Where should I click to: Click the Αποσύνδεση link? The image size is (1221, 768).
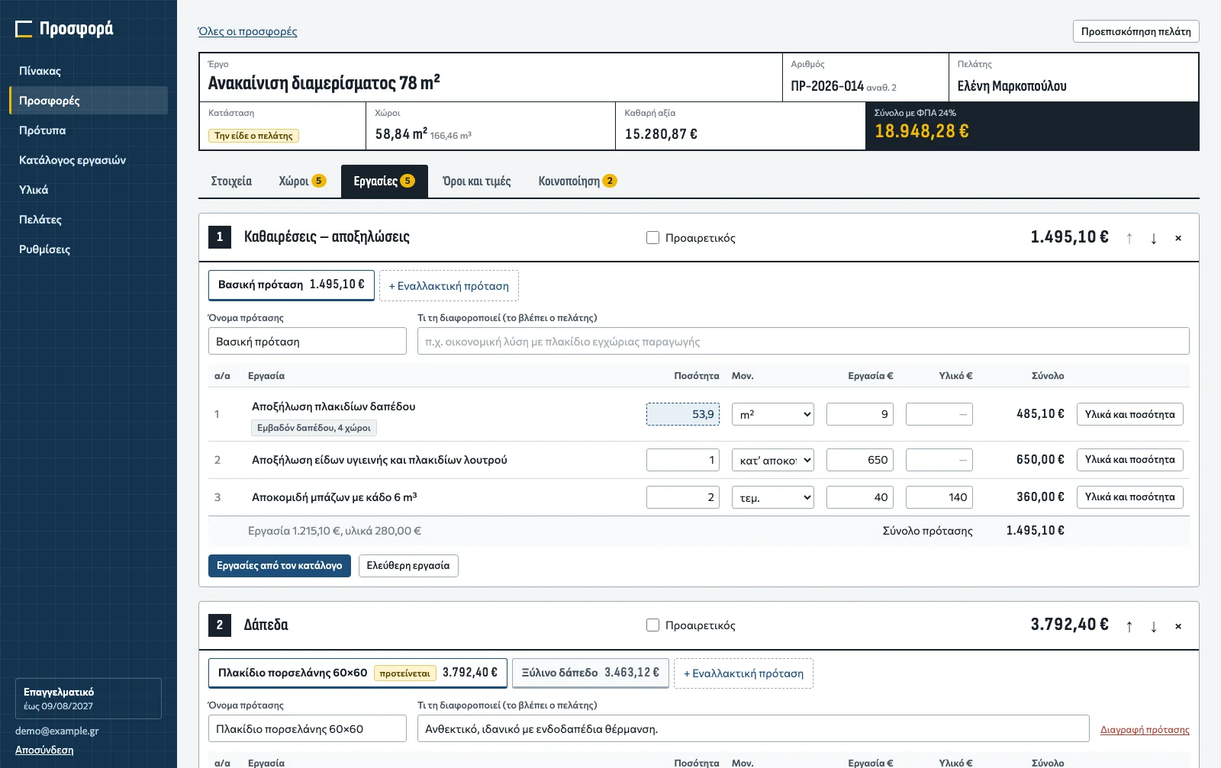[44, 750]
